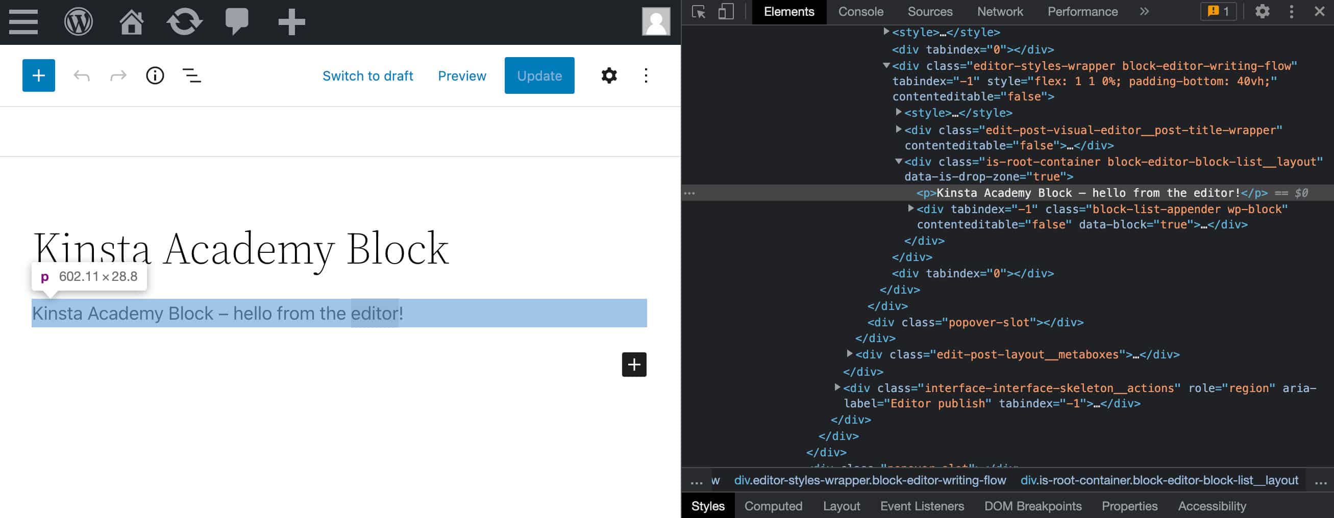Show more DevTools tabs chevron
This screenshot has height=518, width=1334.
coord(1145,12)
